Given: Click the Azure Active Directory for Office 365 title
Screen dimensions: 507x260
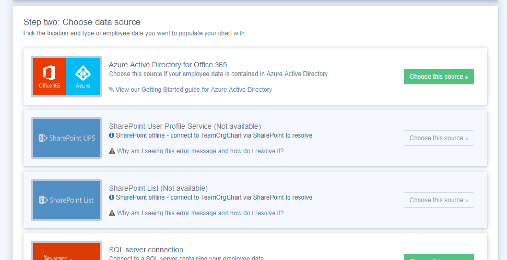Looking at the screenshot, I should (168, 65).
